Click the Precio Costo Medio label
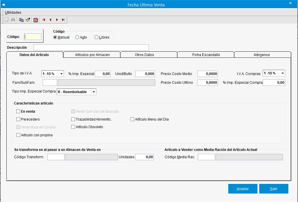Screen dimensions: 298x202 pos(176,74)
